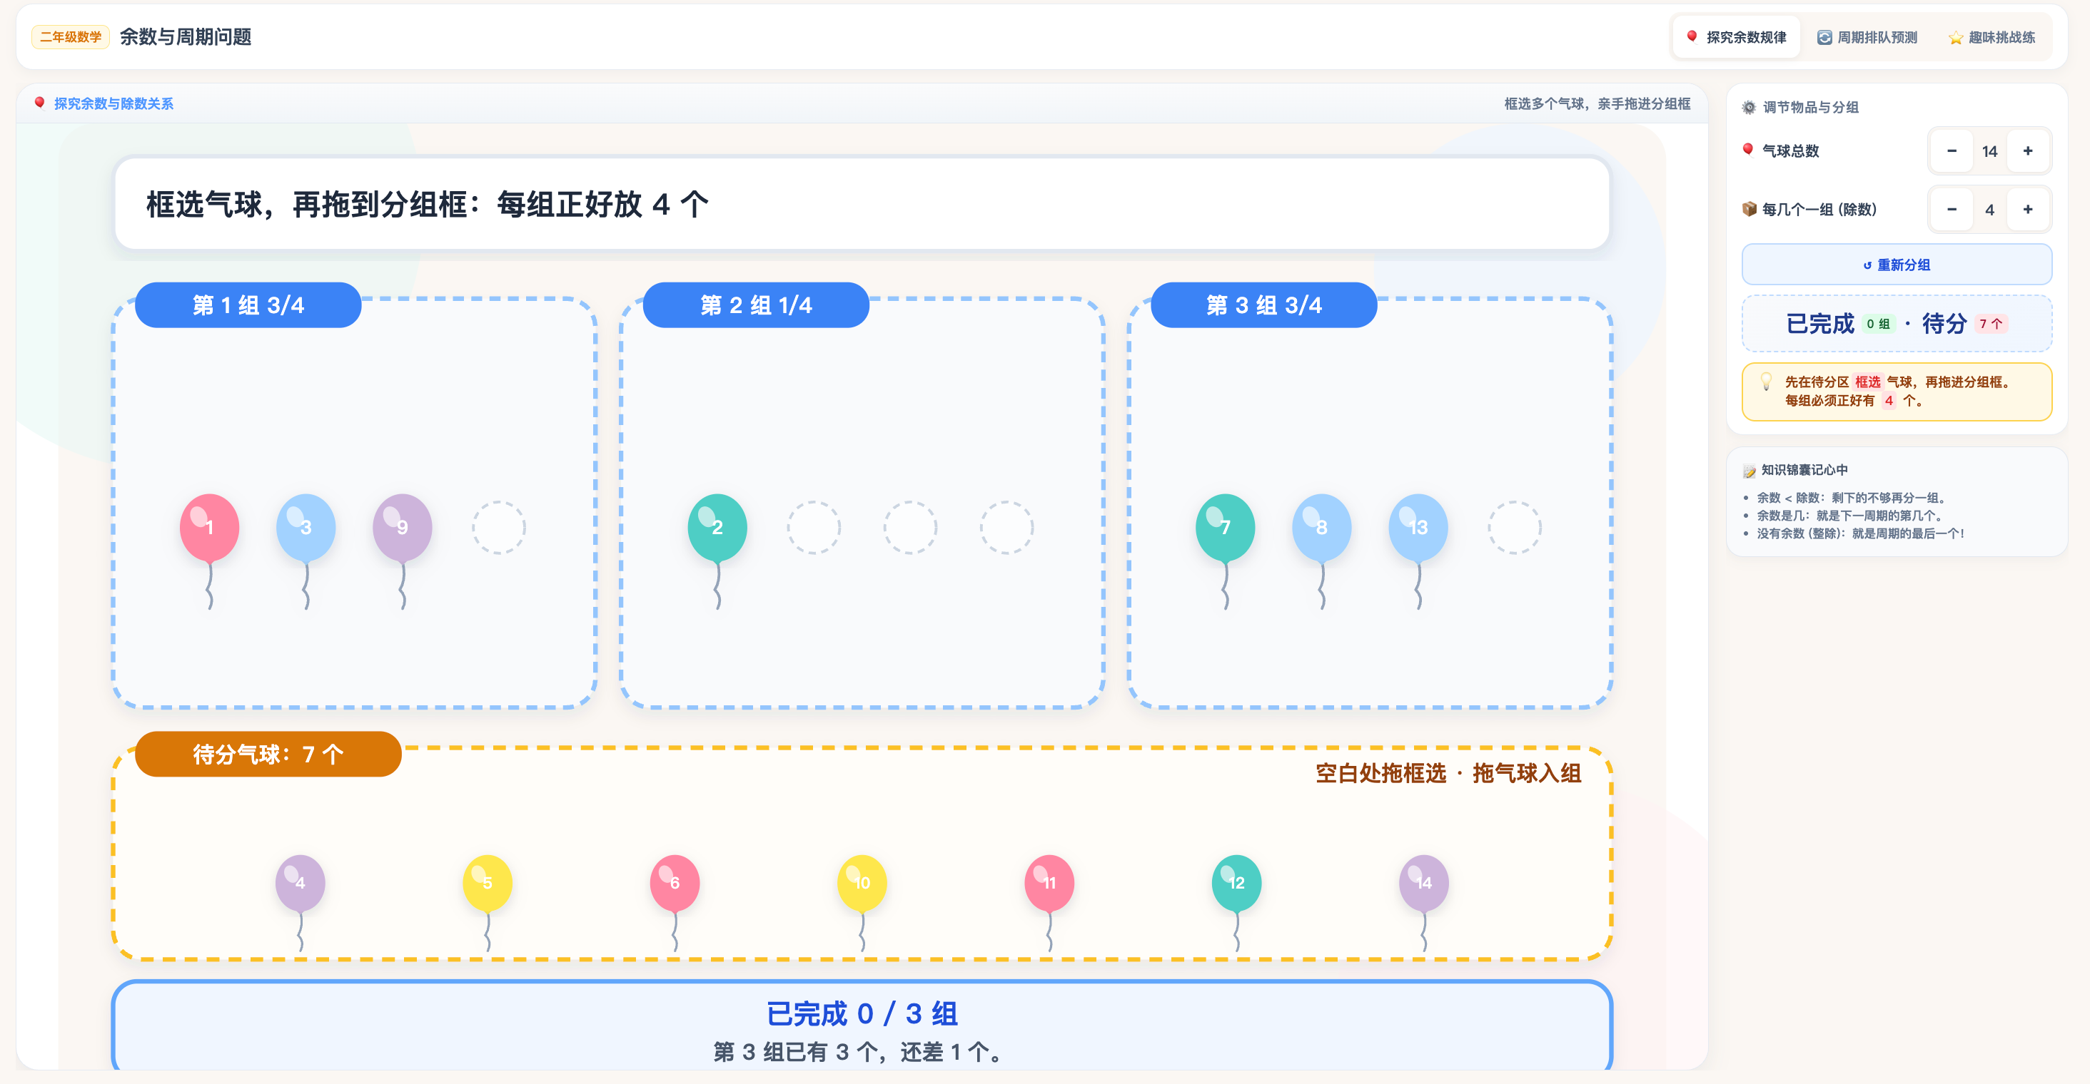This screenshot has width=2090, height=1084.
Task: Pick teal balloon 12 in waiting area
Action: (1236, 883)
